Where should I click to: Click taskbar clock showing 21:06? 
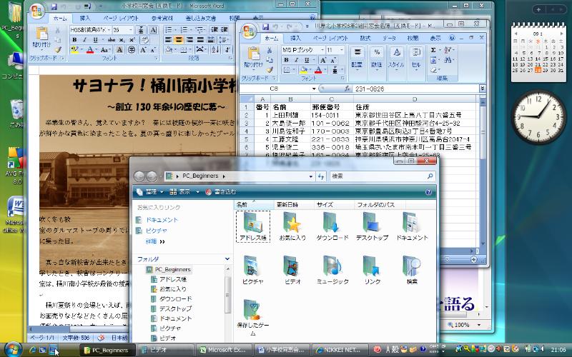[558, 350]
